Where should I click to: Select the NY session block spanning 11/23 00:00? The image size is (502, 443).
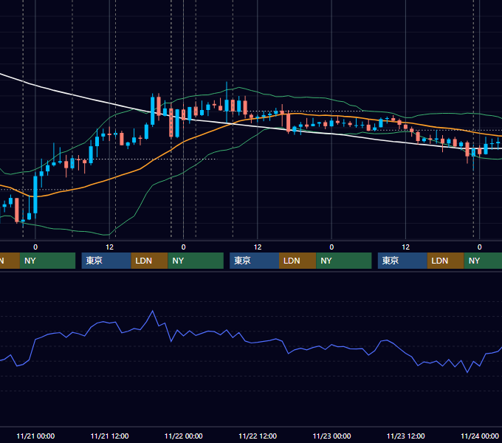pyautogui.click(x=344, y=261)
